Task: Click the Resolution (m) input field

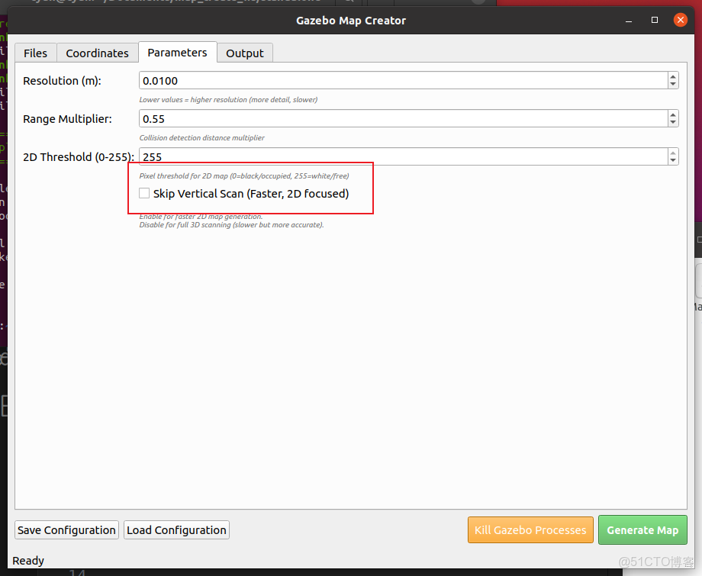Action: [x=403, y=81]
